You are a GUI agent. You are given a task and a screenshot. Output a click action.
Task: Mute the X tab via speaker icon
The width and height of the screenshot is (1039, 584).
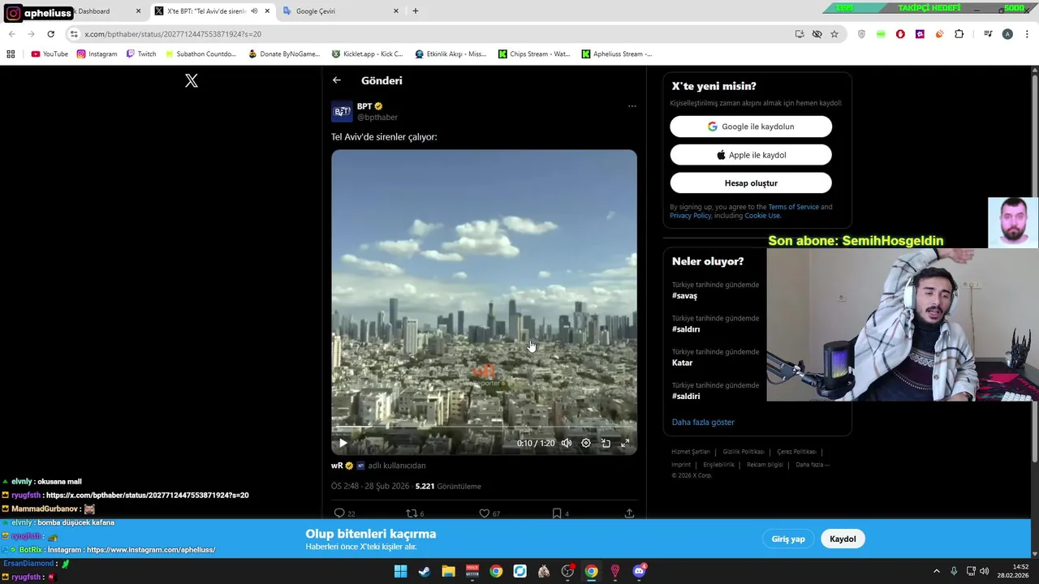pyautogui.click(x=254, y=11)
